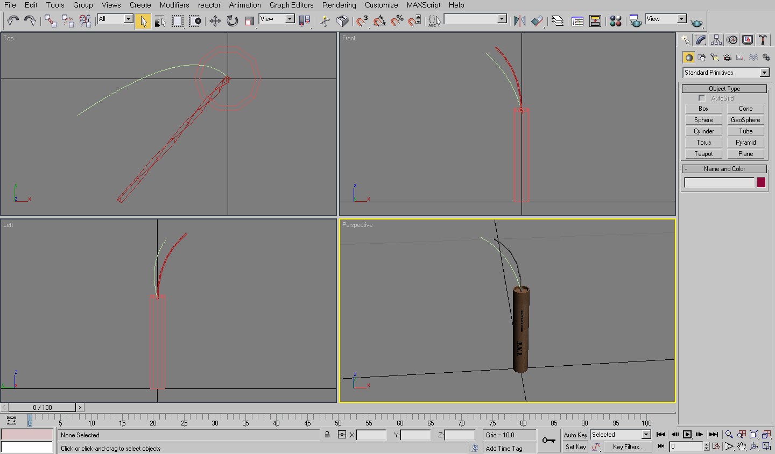Select the Pan View hand icon
This screenshot has width=775, height=454.
pos(742,445)
